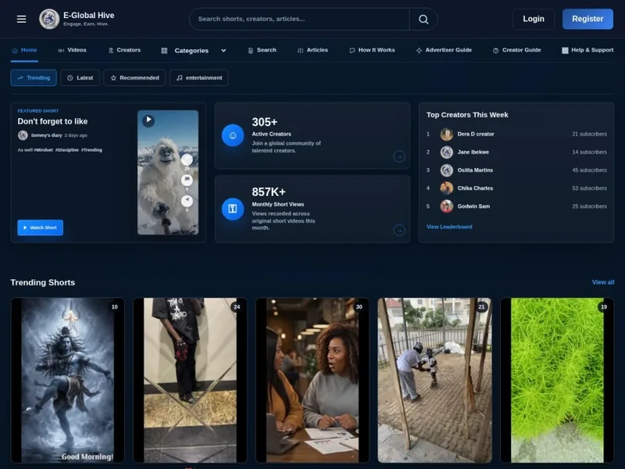Image resolution: width=625 pixels, height=469 pixels.
Task: Open the Shiva Good Morning short
Action: click(68, 381)
